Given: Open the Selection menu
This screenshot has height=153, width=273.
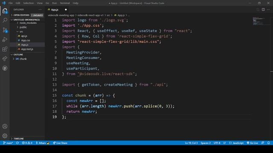Looking at the screenshot, I should coord(29,3).
